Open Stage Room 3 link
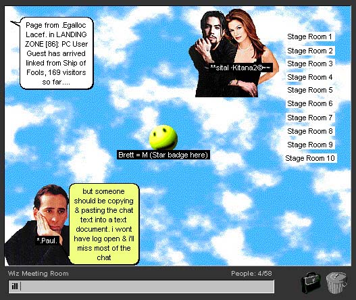The image size is (356, 300). pyautogui.click(x=309, y=64)
